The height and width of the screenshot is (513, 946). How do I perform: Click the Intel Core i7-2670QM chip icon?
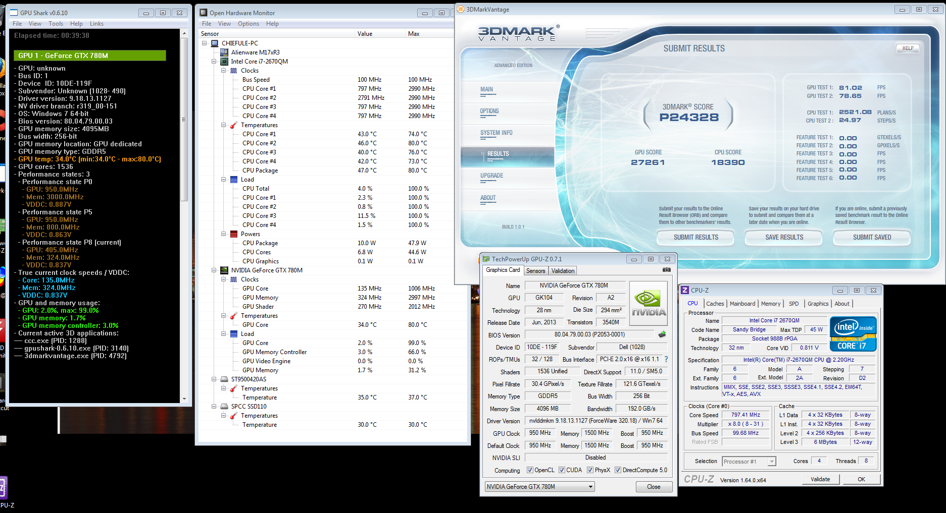pyautogui.click(x=224, y=62)
